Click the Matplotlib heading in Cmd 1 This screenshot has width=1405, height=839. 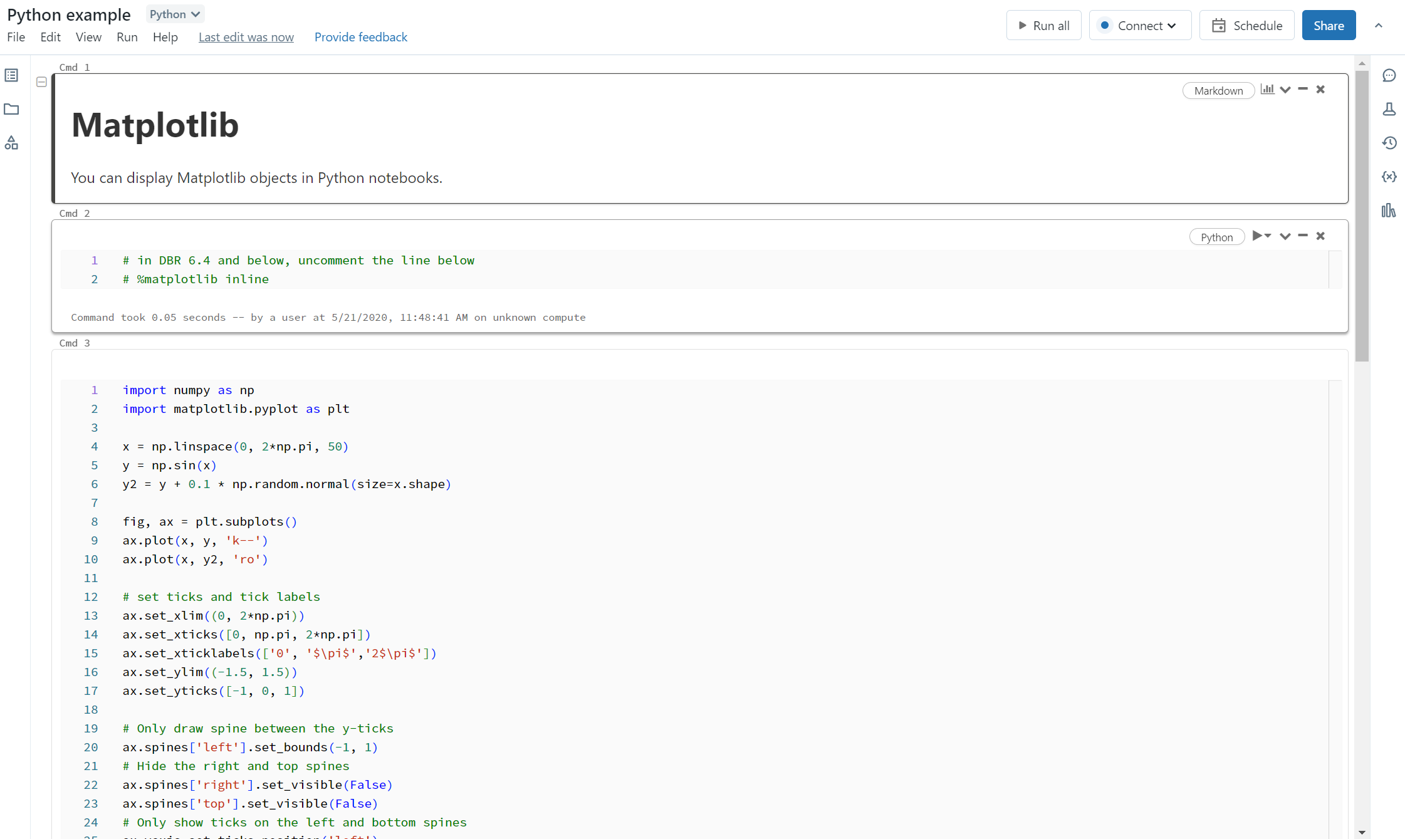pyautogui.click(x=155, y=125)
